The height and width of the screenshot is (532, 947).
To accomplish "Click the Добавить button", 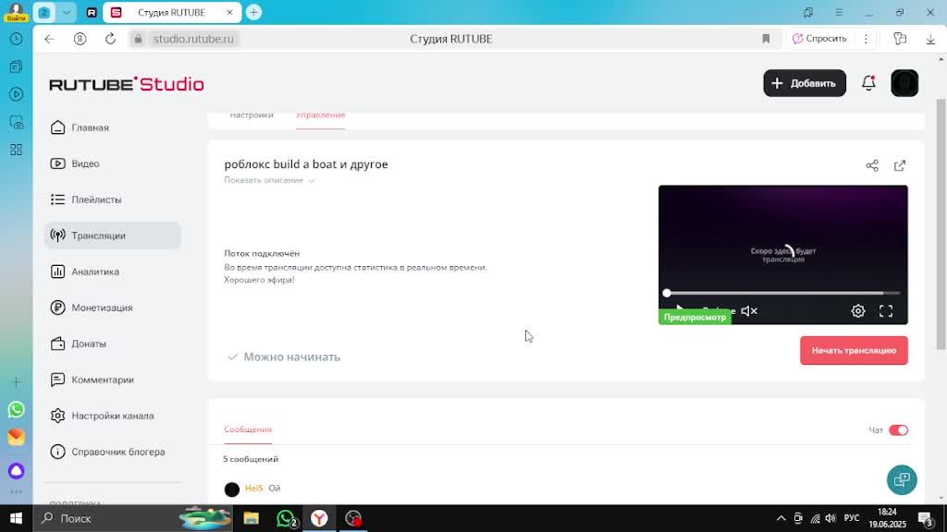I will pyautogui.click(x=805, y=83).
